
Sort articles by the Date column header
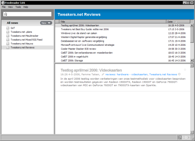pos(178,22)
